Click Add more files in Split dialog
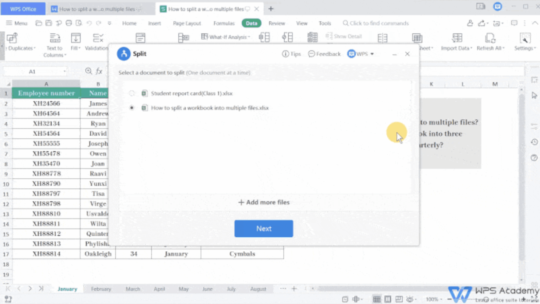The height and width of the screenshot is (304, 540). (264, 202)
